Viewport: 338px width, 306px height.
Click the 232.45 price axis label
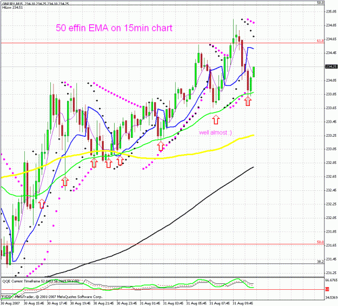(332, 190)
